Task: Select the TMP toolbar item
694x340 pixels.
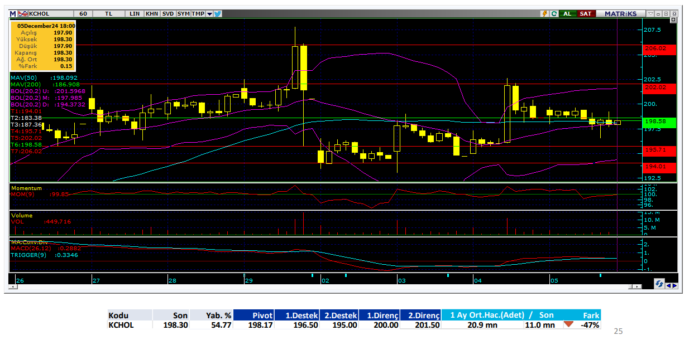Action: [198, 13]
